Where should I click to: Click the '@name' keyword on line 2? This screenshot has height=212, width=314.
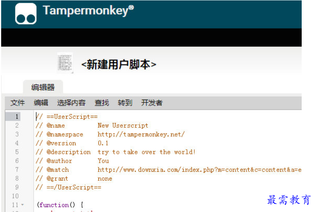(56, 125)
